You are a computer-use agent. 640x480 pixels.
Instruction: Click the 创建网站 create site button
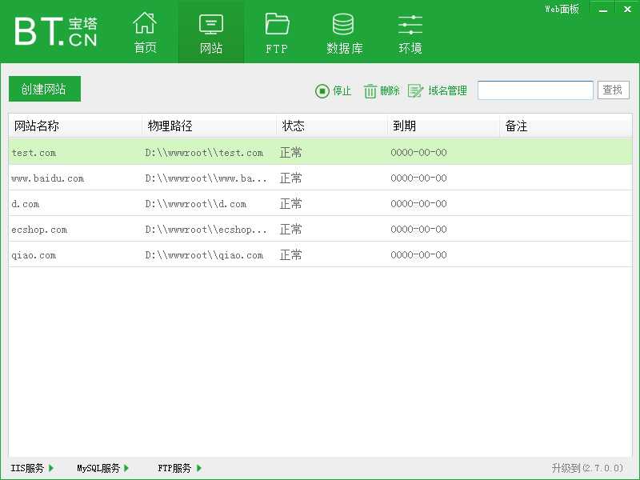coord(44,90)
